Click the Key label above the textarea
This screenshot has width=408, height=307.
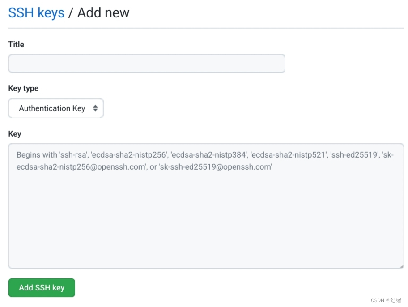[15, 134]
